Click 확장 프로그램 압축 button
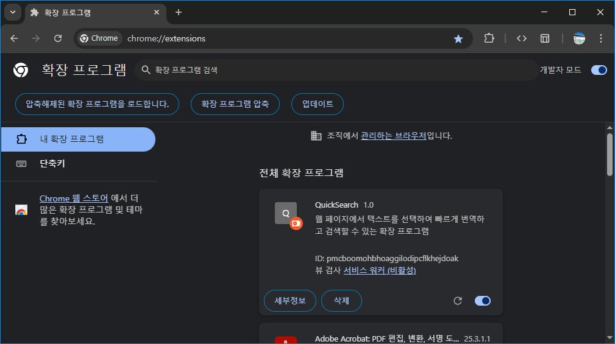The height and width of the screenshot is (344, 615). tap(235, 104)
